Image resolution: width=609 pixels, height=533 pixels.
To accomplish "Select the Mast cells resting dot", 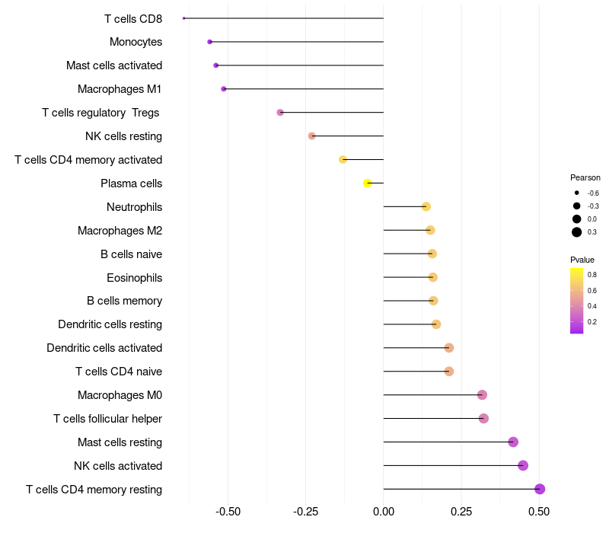I will pyautogui.click(x=513, y=442).
